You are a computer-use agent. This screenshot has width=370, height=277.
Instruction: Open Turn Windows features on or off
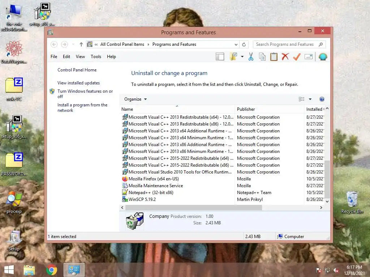85,94
